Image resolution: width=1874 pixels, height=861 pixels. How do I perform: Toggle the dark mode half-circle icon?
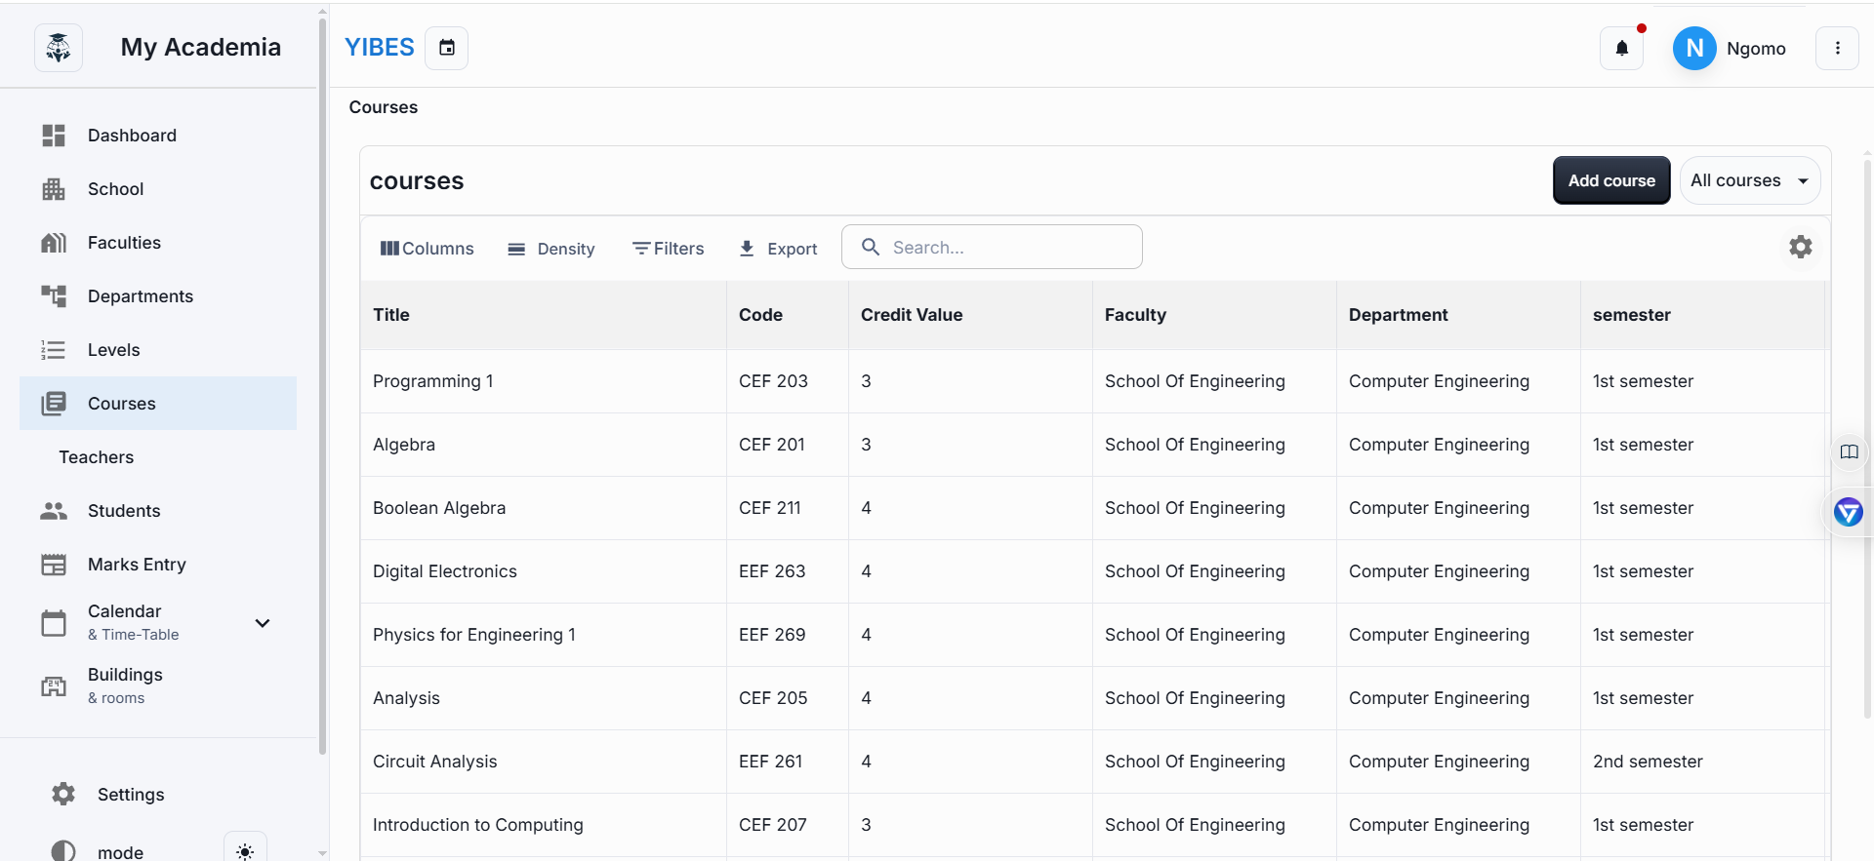click(63, 850)
